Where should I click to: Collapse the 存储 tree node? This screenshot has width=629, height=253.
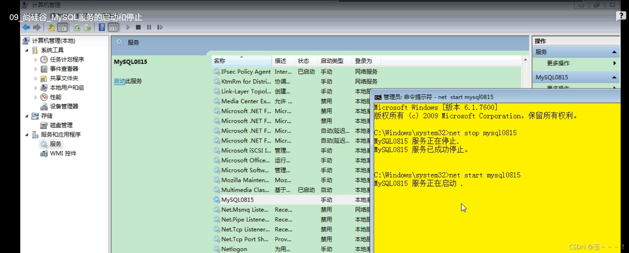(x=27, y=116)
